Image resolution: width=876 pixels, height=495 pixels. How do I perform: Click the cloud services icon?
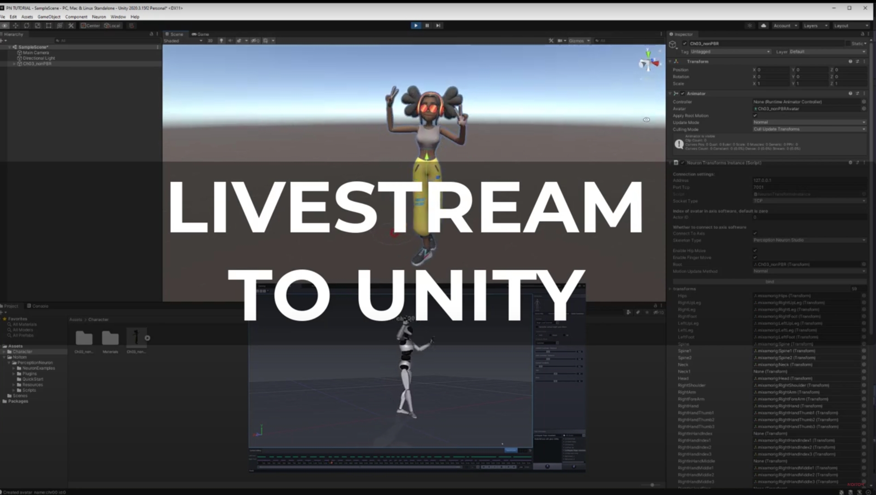point(763,26)
